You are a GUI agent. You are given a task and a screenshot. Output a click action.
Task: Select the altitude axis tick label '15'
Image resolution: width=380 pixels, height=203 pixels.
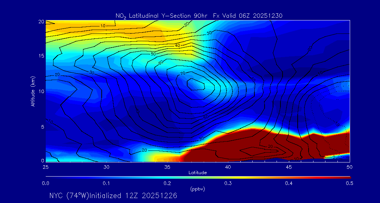coord(42,56)
